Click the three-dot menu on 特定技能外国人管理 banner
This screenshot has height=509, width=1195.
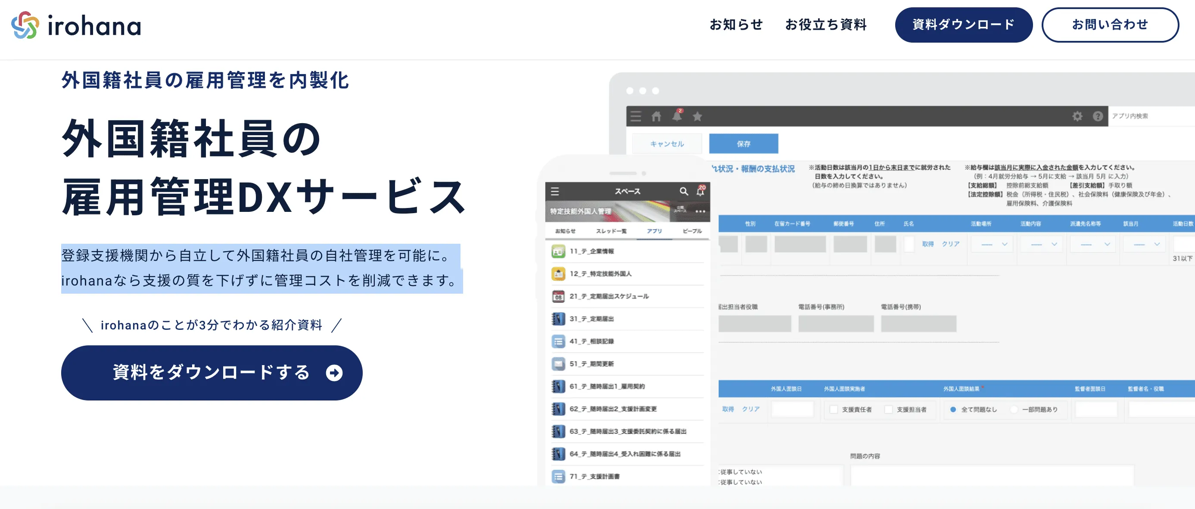[x=700, y=211]
